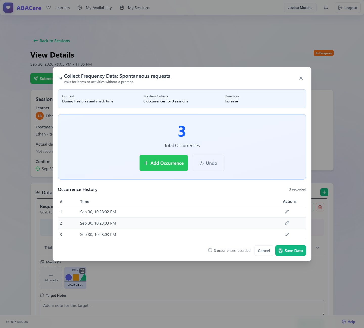Open the Learners menu

point(58,8)
